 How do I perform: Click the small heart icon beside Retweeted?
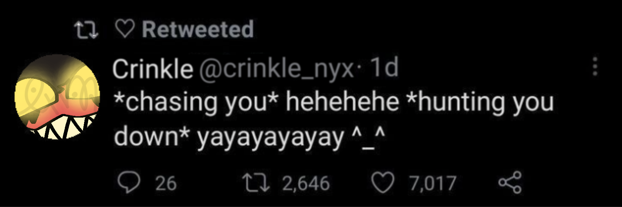pyautogui.click(x=125, y=29)
